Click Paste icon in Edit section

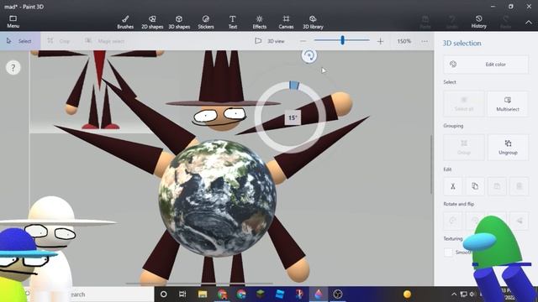(497, 186)
